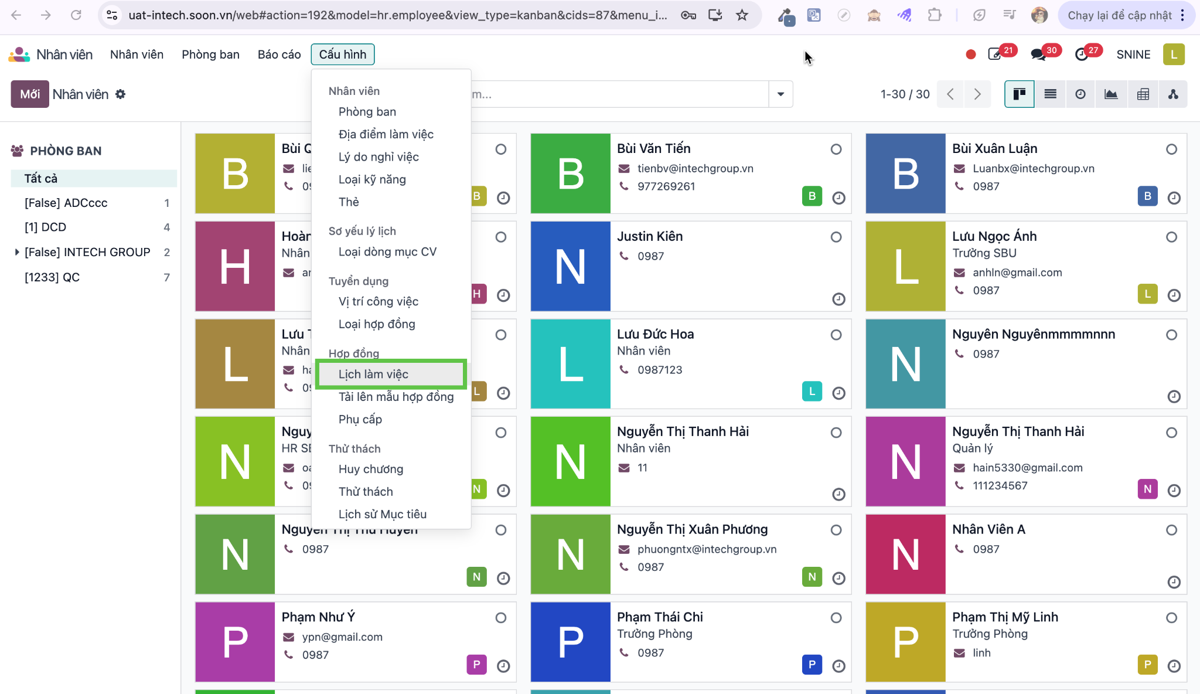
Task: Select Huy chương menu entry
Action: click(371, 469)
